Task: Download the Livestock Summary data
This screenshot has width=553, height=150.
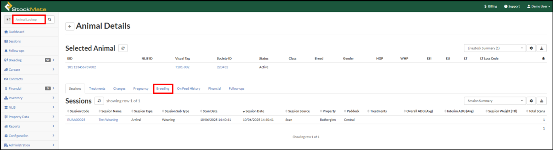Action: tap(542, 48)
